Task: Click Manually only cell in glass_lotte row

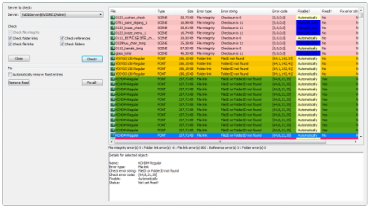Action: [308, 53]
